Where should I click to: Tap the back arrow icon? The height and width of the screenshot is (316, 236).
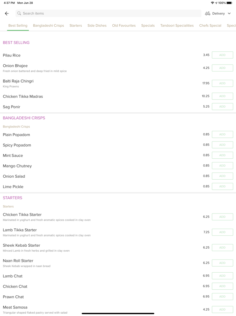[x=7, y=14]
